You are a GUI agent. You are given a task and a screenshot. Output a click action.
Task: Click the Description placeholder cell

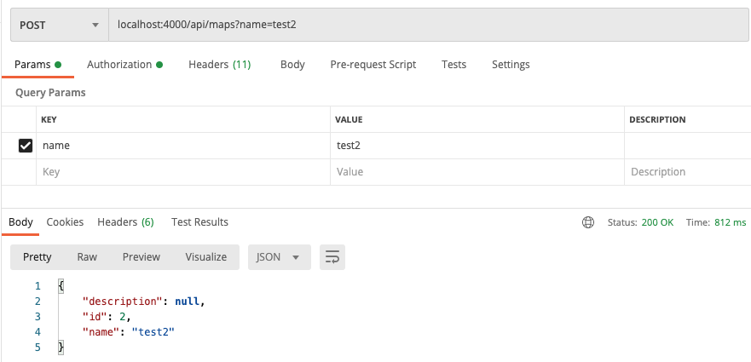point(688,172)
